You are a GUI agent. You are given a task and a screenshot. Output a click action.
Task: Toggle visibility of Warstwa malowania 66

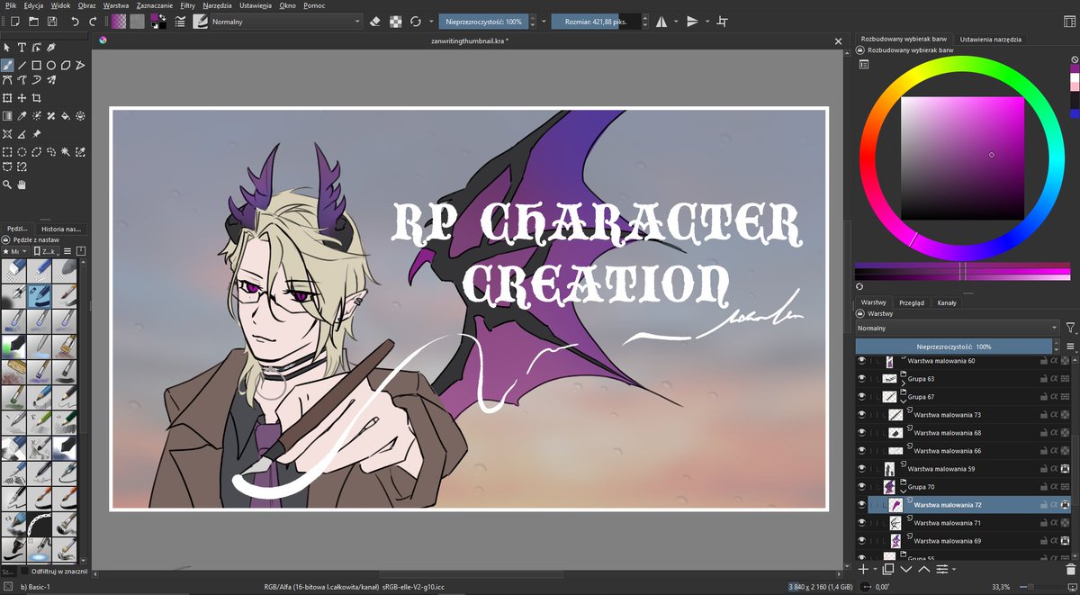coord(861,451)
